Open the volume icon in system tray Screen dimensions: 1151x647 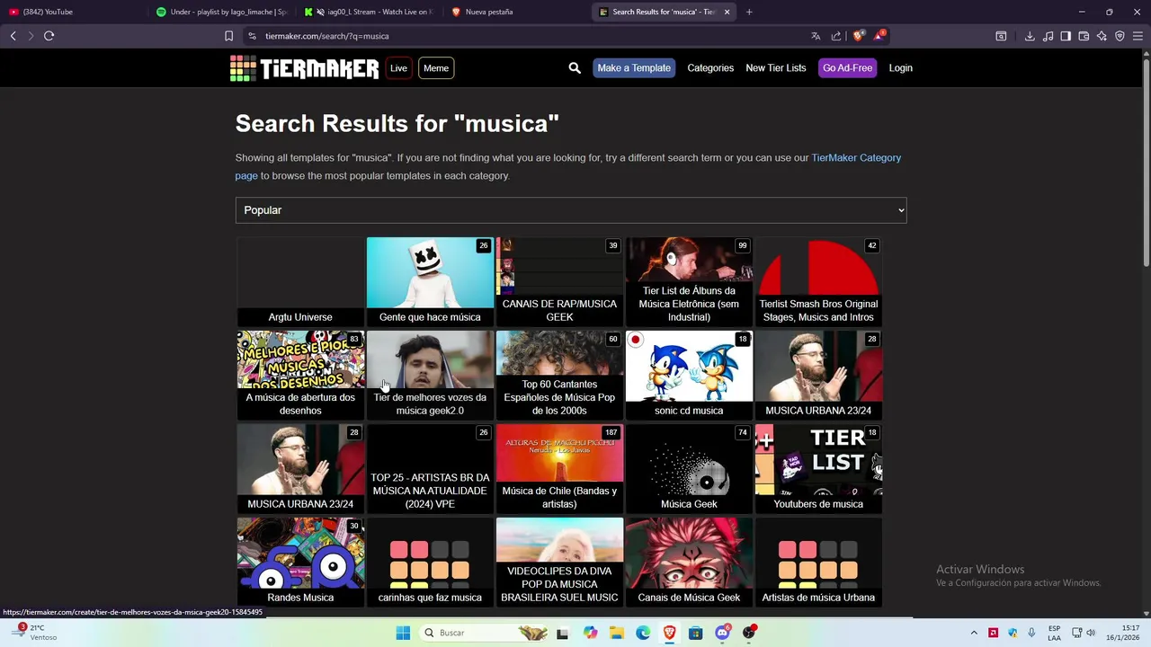[x=1091, y=633]
